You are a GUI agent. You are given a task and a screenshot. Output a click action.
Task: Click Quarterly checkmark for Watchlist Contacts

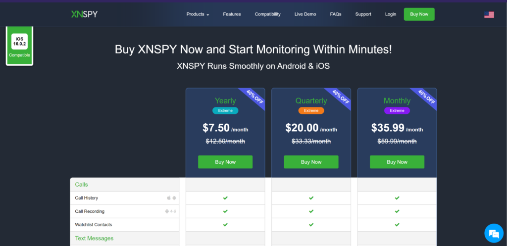coord(311,225)
